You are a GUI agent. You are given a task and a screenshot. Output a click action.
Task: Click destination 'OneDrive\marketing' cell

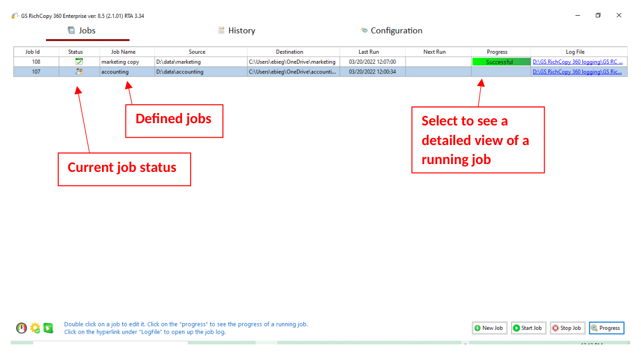coord(294,62)
